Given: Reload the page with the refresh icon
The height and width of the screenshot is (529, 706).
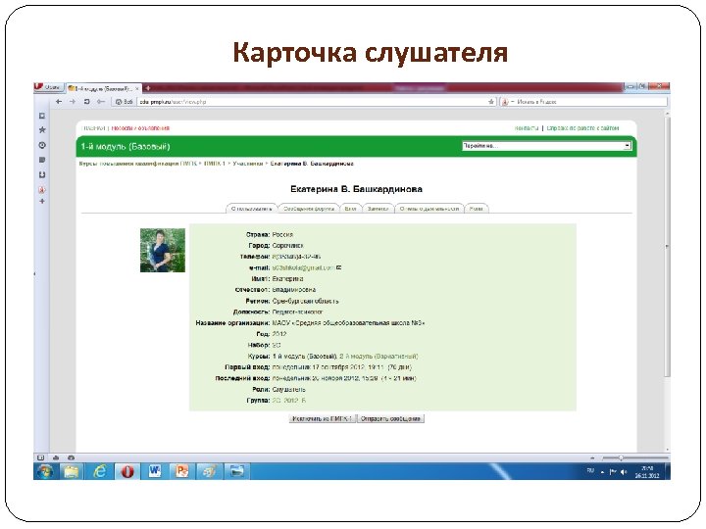Looking at the screenshot, I should click(x=87, y=102).
